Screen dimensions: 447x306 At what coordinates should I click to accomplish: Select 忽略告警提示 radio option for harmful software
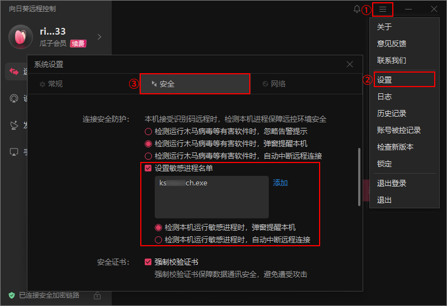pos(148,132)
